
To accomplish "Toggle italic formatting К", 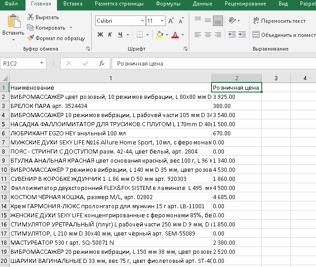I will point(110,35).
